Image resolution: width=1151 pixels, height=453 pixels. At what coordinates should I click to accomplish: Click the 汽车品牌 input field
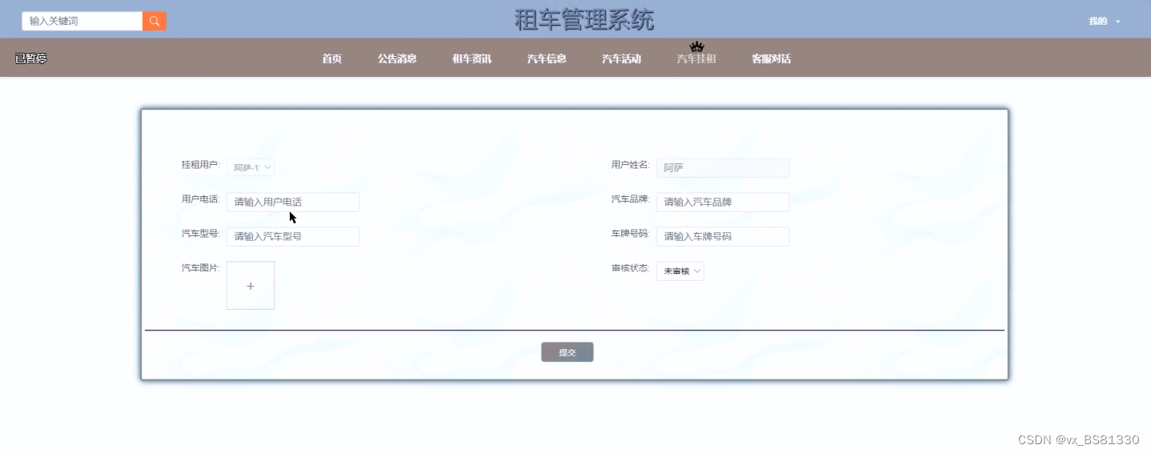(723, 202)
